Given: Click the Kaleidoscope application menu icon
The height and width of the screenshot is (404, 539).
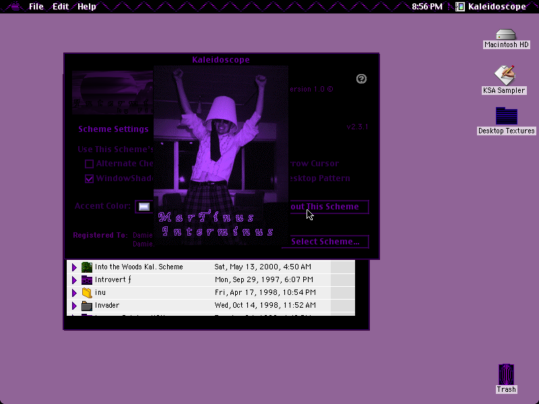Looking at the screenshot, I should point(460,6).
